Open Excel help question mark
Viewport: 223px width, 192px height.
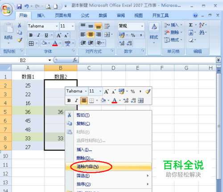click(195, 15)
